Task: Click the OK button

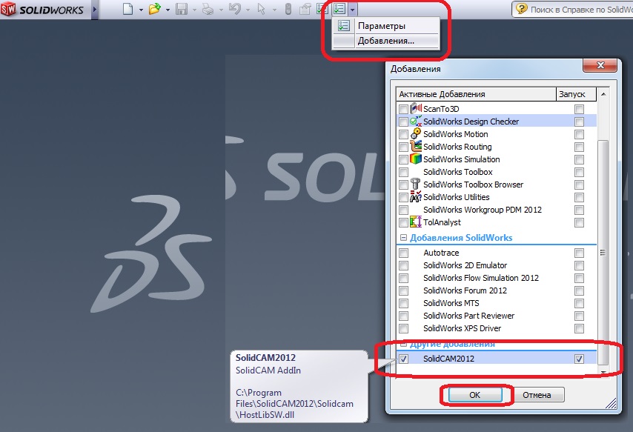Action: click(475, 394)
